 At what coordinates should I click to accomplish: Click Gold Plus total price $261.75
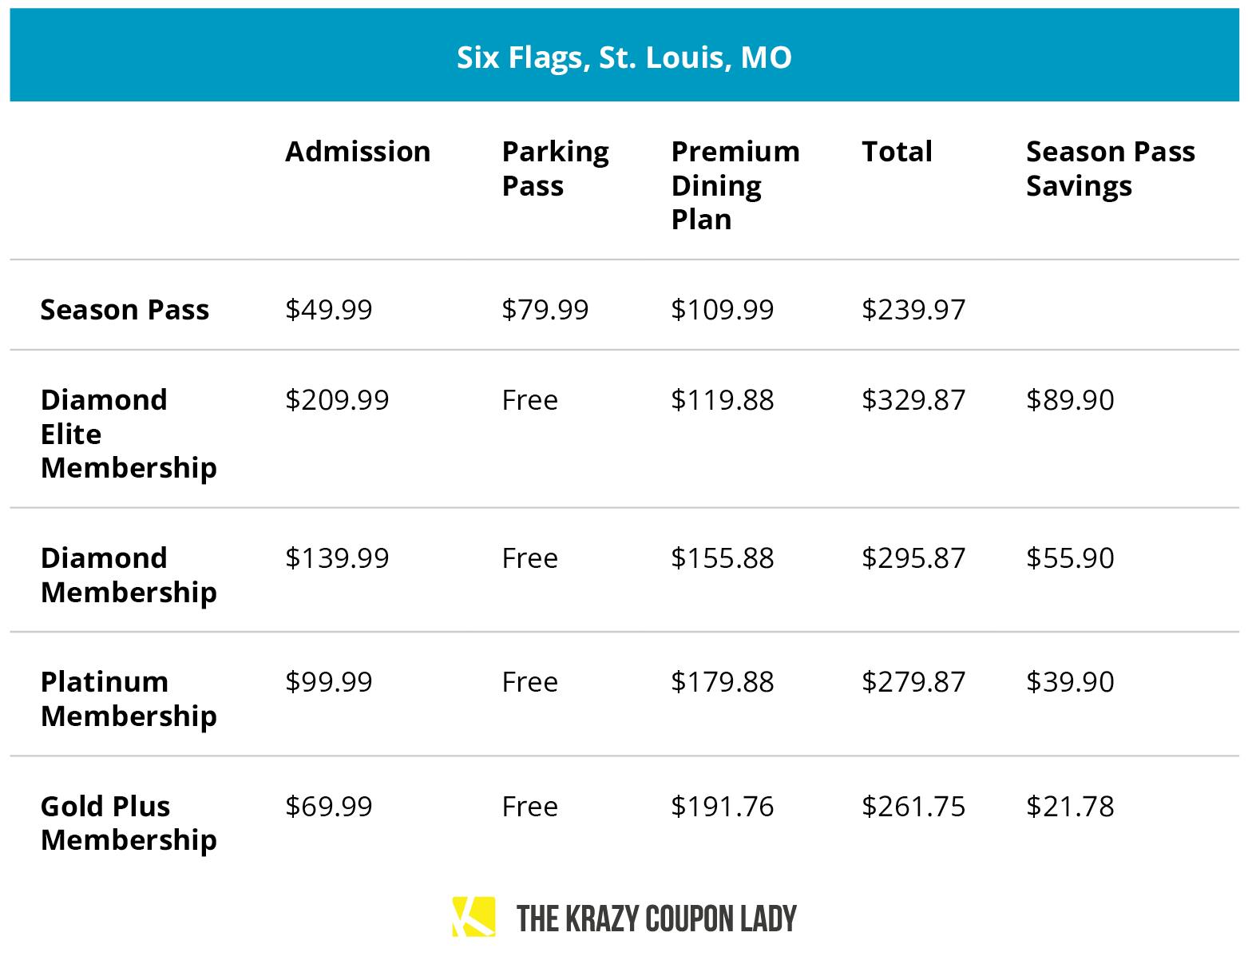click(x=913, y=806)
